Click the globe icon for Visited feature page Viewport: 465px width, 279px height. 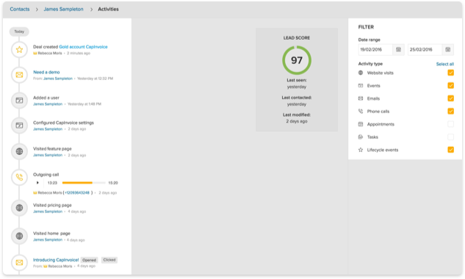click(19, 151)
